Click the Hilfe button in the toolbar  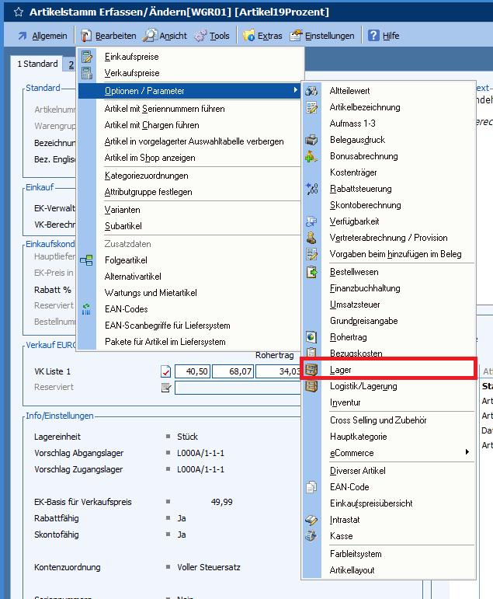coord(384,36)
